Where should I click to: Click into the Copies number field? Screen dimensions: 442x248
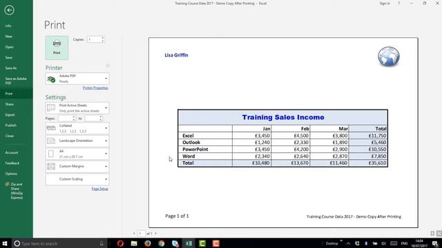click(x=94, y=39)
